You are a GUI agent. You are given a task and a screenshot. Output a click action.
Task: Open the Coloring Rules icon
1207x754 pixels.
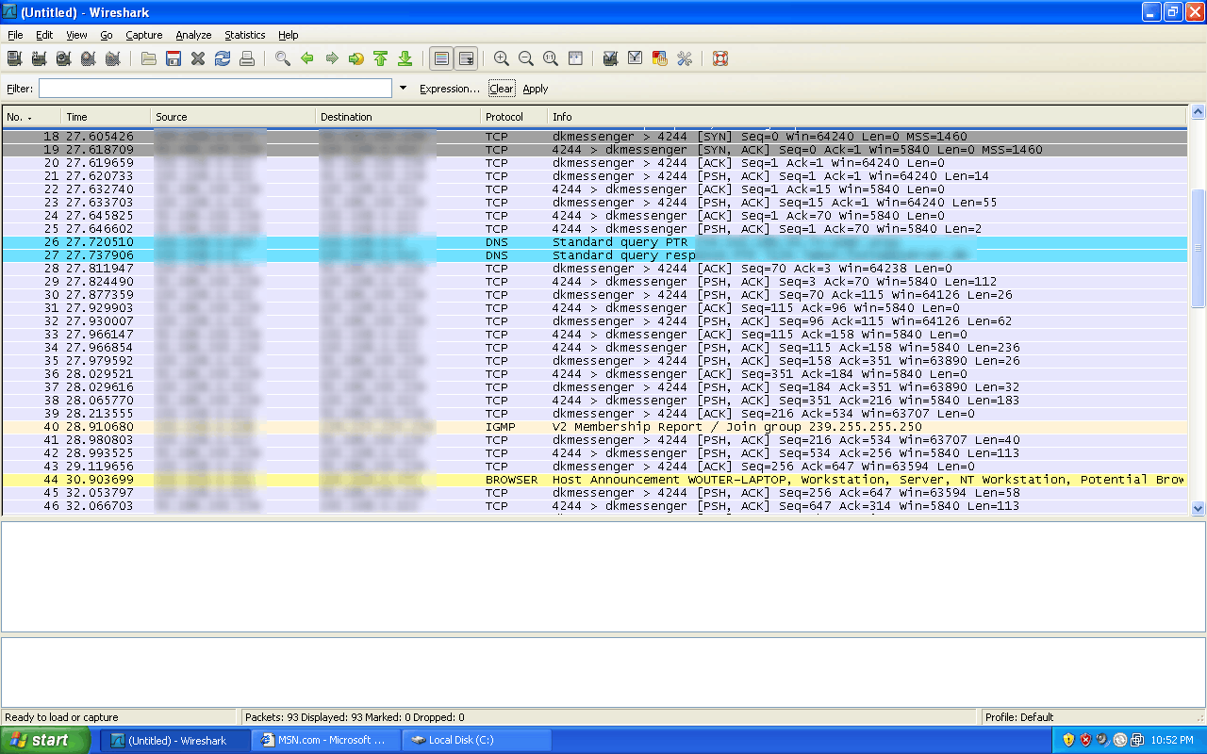[x=660, y=58]
